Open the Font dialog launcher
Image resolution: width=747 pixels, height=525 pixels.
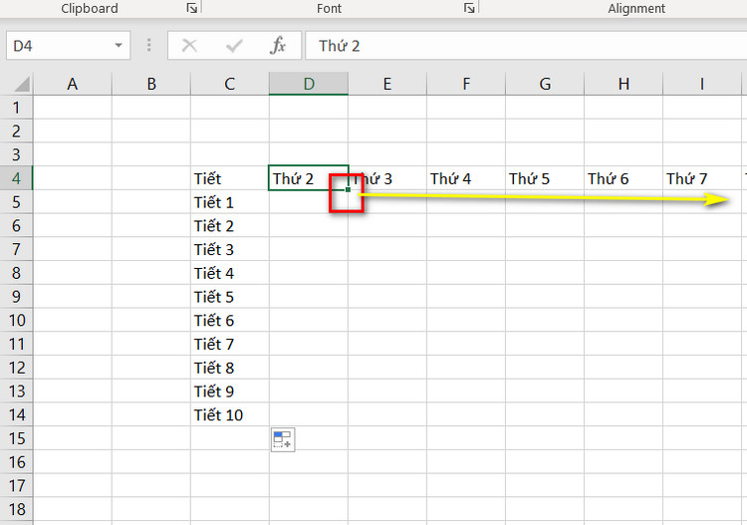pos(469,8)
